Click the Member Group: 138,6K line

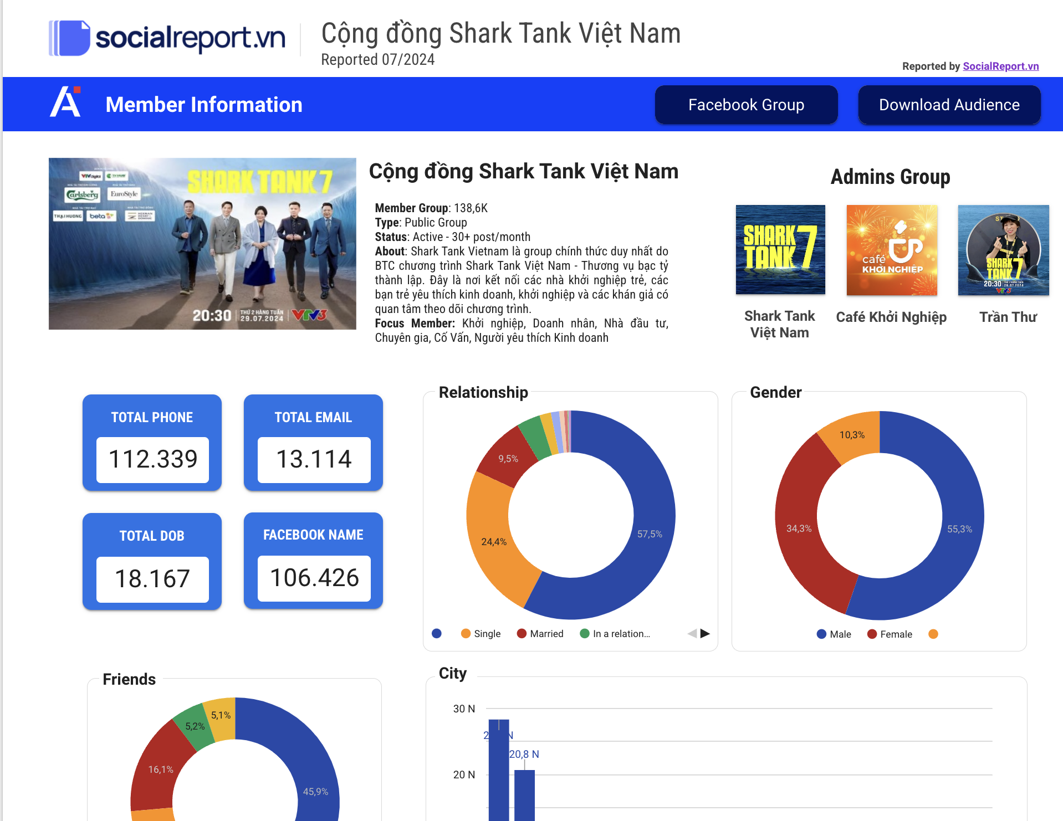click(431, 208)
